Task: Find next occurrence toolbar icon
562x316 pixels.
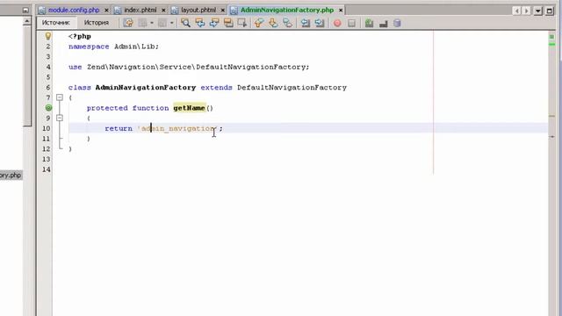Action: point(214,23)
